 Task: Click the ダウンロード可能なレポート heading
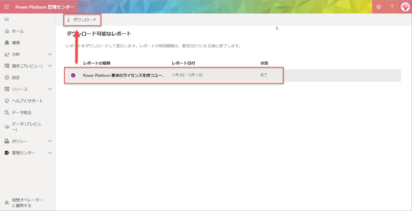tap(99, 34)
